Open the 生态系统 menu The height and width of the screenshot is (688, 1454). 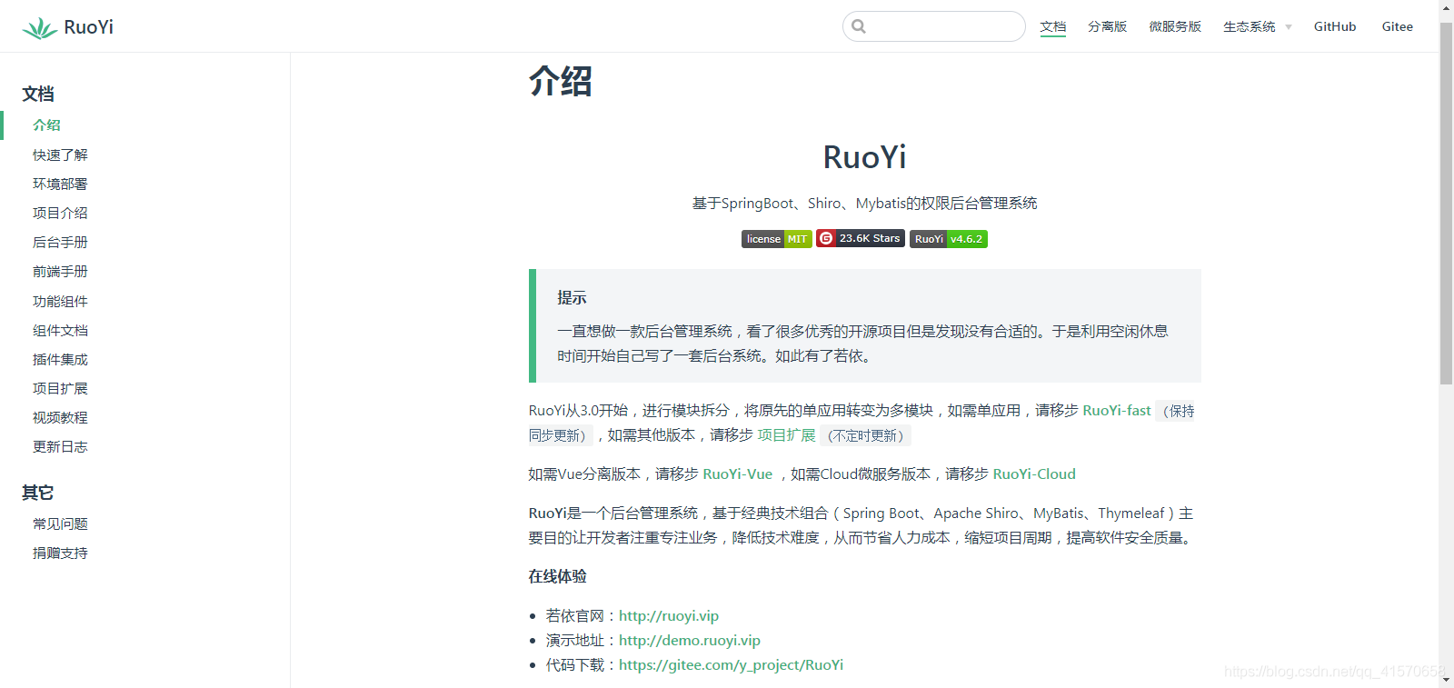[1250, 26]
